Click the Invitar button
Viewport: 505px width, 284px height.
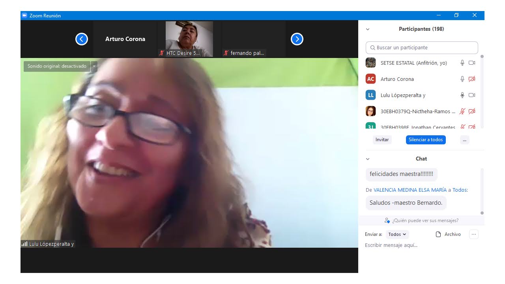(x=382, y=140)
